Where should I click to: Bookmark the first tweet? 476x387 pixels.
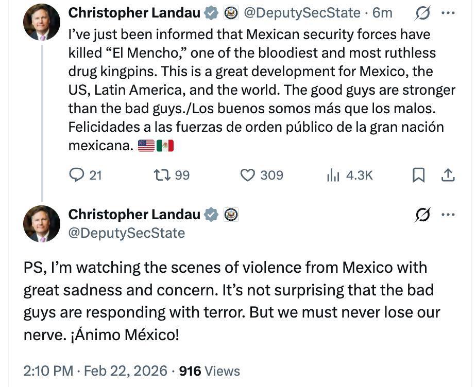(419, 175)
